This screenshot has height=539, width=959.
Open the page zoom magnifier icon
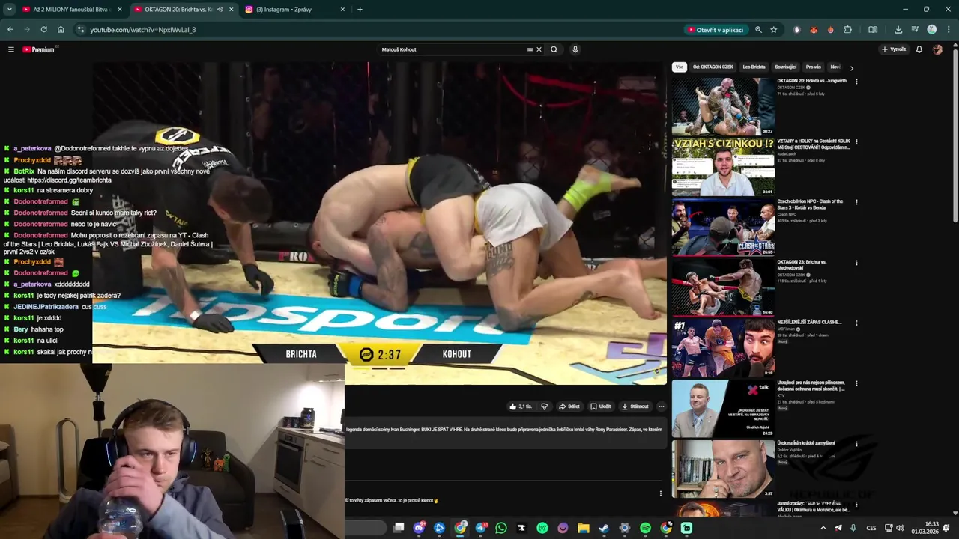click(758, 30)
